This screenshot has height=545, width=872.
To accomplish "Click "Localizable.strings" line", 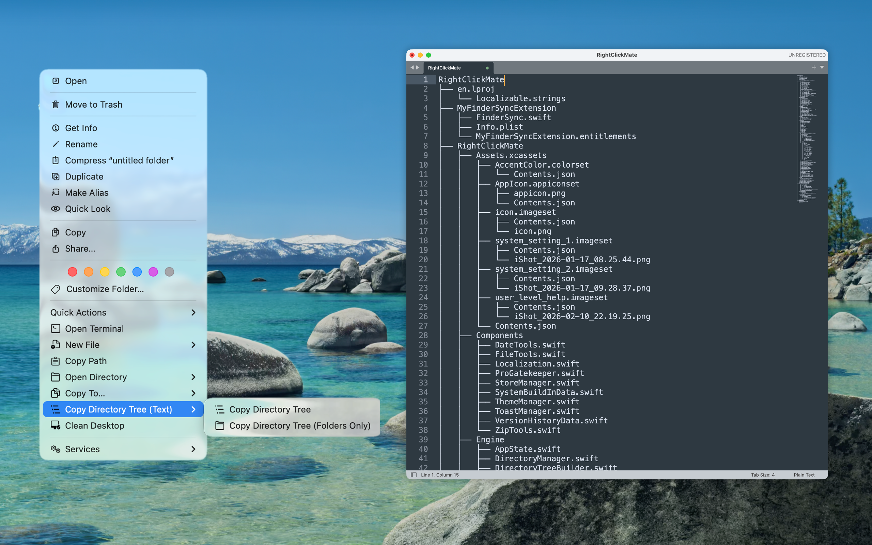I will (520, 98).
